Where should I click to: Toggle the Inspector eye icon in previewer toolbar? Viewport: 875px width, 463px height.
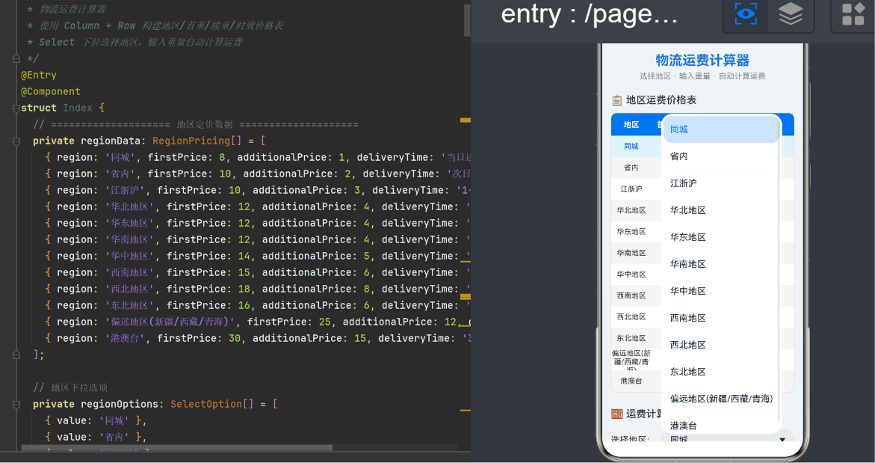pos(746,13)
